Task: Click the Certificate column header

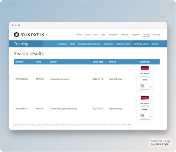Action: (x=144, y=62)
